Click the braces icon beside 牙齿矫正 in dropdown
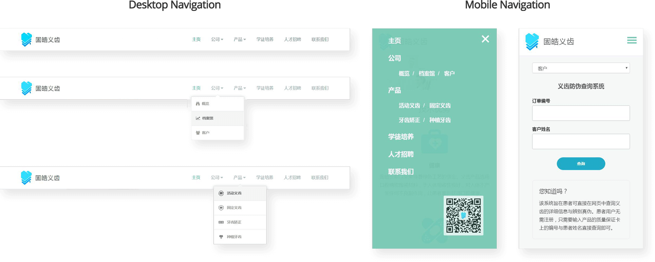Viewport: 655px width, 262px height. coord(221,222)
